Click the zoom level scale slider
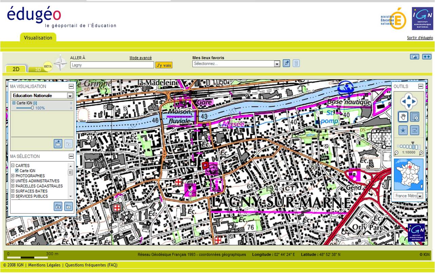435x273 pixels. pyautogui.click(x=409, y=147)
